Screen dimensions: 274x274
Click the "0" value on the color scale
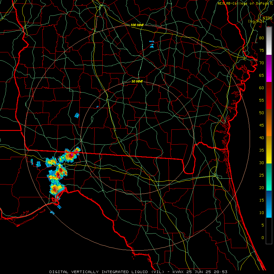pyautogui.click(x=263, y=238)
